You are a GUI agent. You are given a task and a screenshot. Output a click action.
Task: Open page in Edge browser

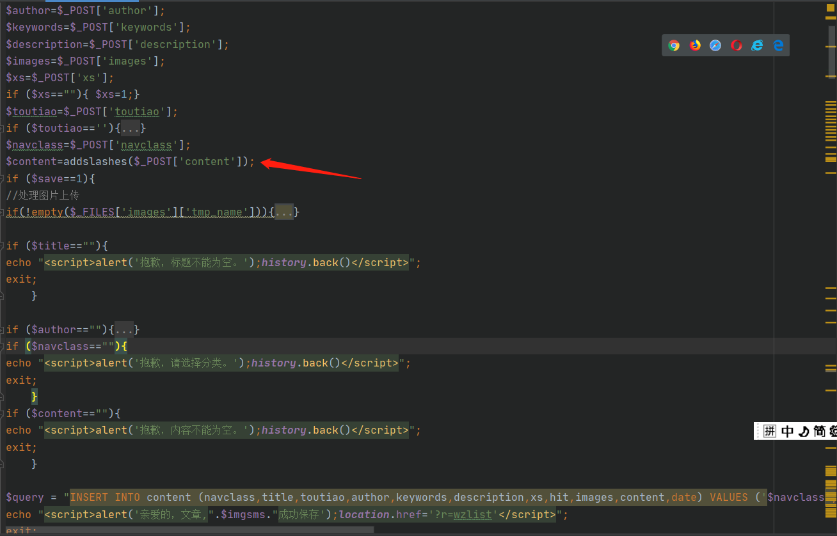(778, 45)
